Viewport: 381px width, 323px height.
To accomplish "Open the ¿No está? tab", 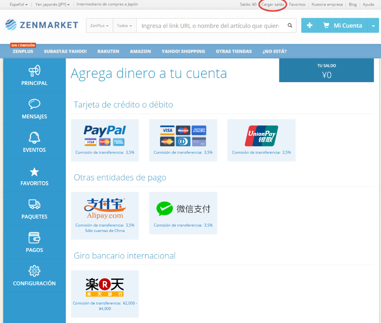I will pos(274,51).
